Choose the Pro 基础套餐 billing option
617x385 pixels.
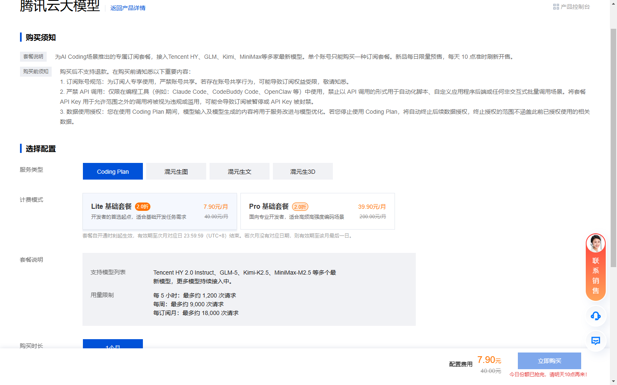[x=317, y=211]
